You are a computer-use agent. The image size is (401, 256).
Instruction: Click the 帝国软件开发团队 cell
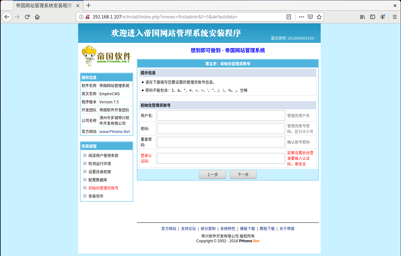[x=115, y=110]
